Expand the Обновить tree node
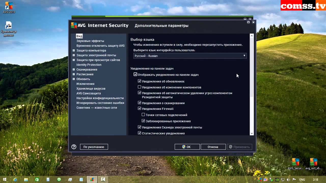 74,79
